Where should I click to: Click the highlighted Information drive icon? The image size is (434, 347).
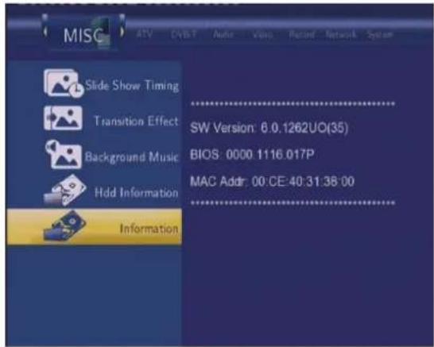(x=64, y=226)
